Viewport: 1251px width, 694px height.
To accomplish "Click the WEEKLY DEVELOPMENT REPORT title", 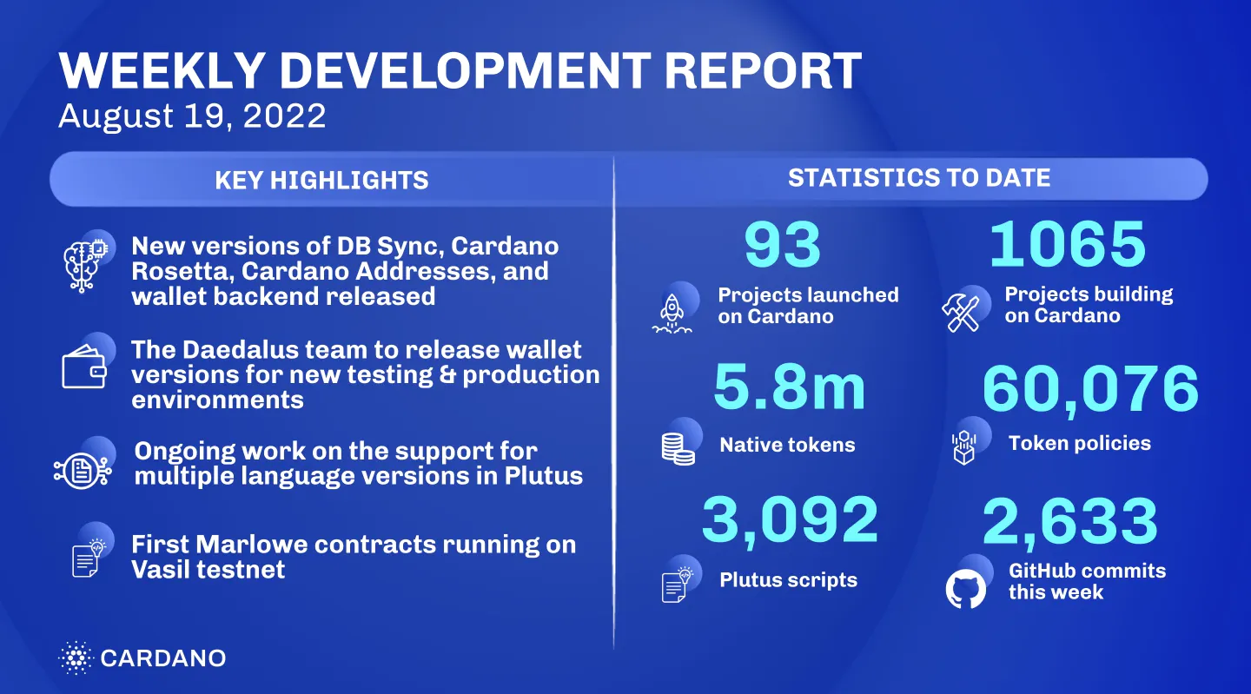I will tap(460, 71).
